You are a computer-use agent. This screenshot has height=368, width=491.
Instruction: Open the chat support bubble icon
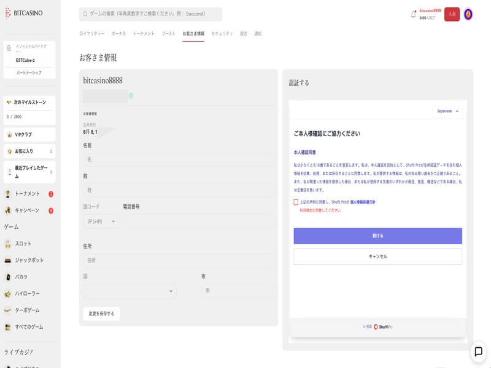click(x=477, y=351)
